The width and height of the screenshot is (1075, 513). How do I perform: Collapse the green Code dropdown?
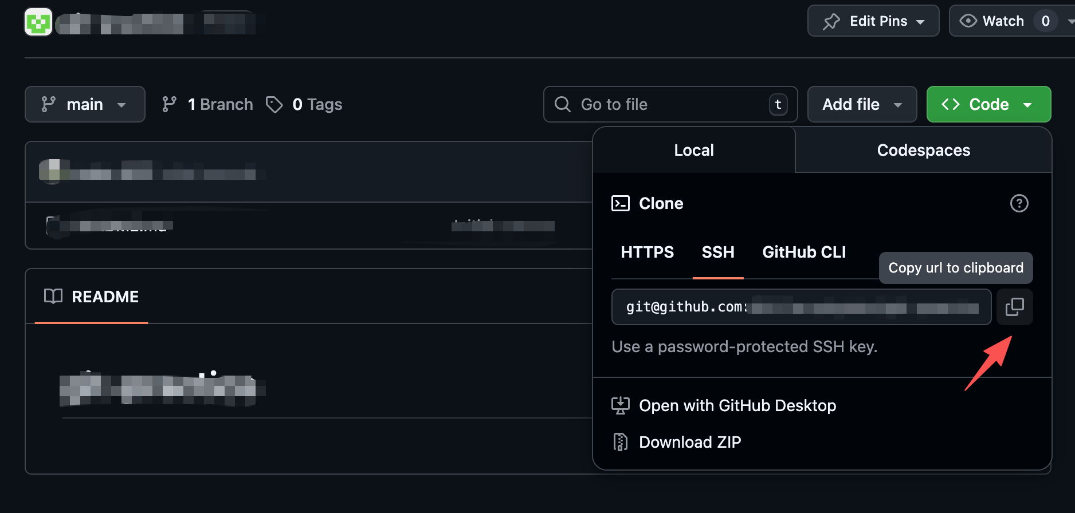(x=988, y=104)
